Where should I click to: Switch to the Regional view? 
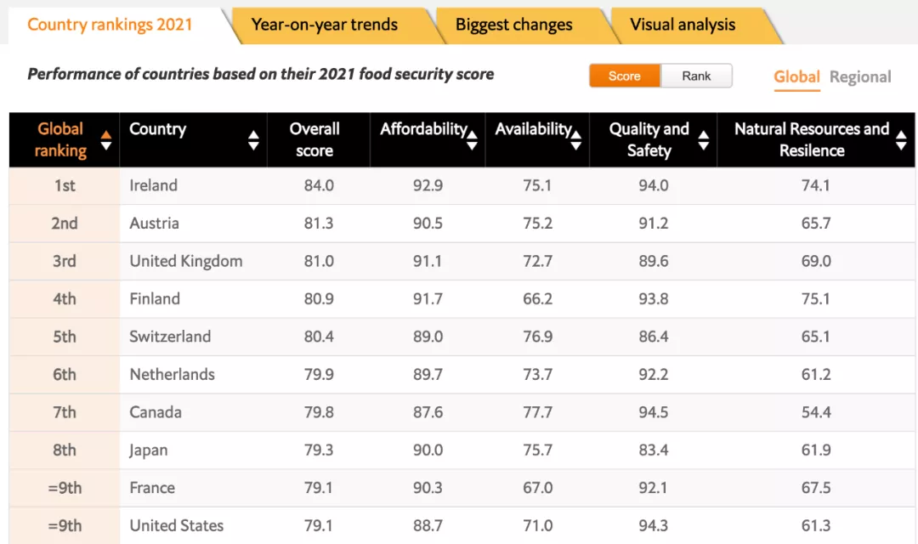860,77
